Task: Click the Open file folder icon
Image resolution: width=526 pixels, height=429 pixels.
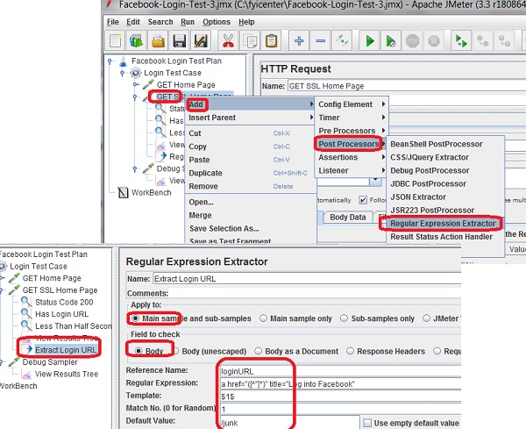Action: (x=158, y=41)
